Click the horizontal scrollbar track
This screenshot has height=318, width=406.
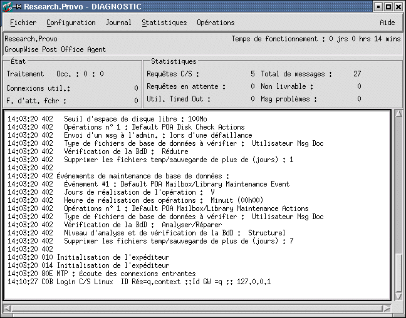tap(197, 308)
